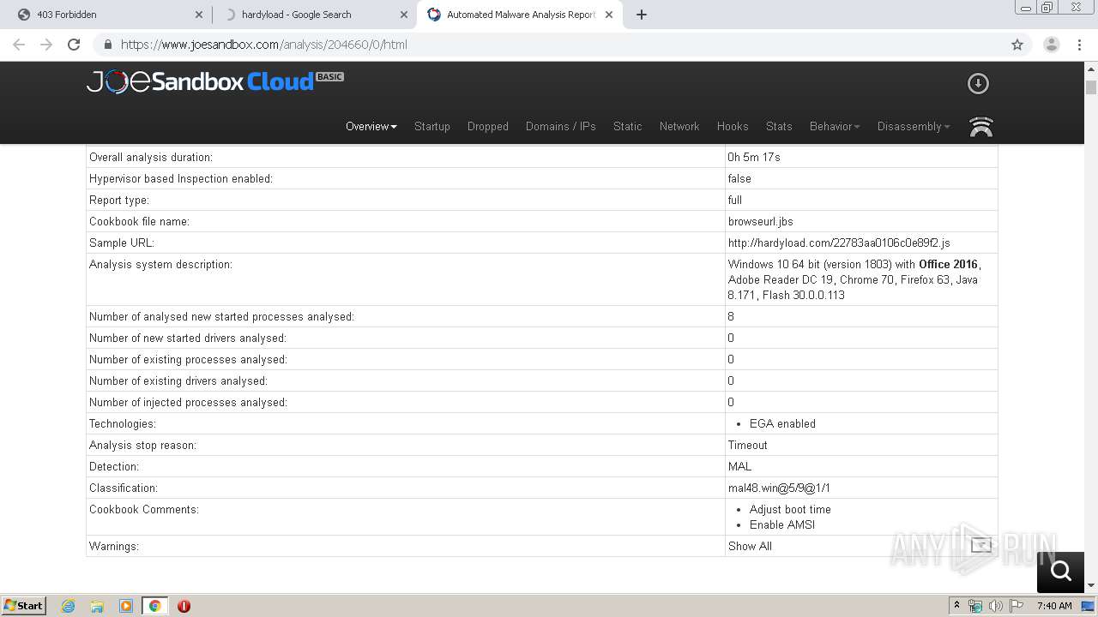Screen dimensions: 1098x617
Task: Click the Action Center flag tray icon
Action: [1017, 606]
